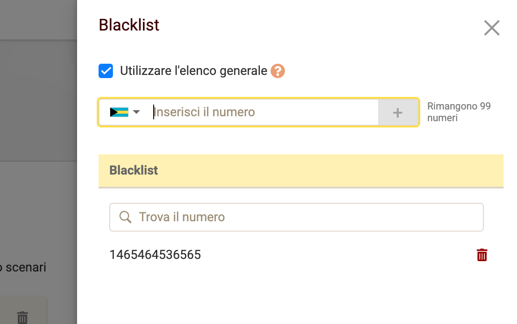Click the 'Rimangono 99 numeri' label
Screen dimensions: 517x324
(x=459, y=112)
